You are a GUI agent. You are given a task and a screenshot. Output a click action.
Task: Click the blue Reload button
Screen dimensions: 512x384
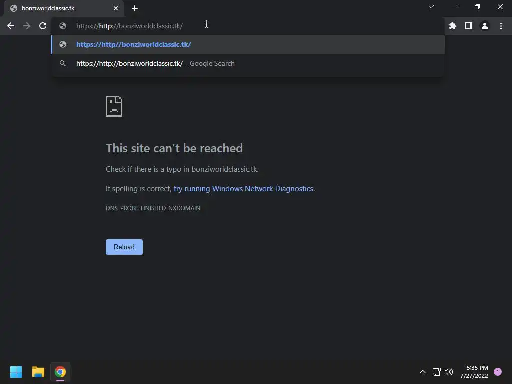click(124, 247)
